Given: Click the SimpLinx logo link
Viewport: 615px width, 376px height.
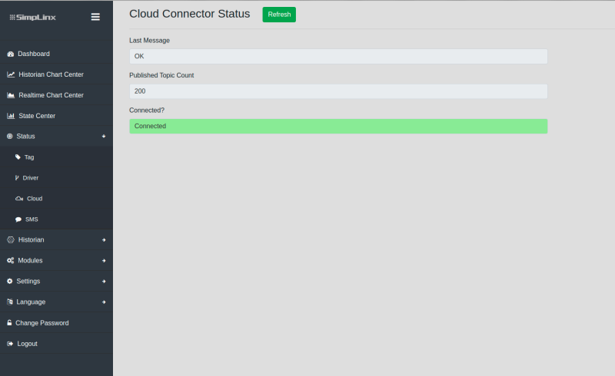Looking at the screenshot, I should click(x=33, y=17).
